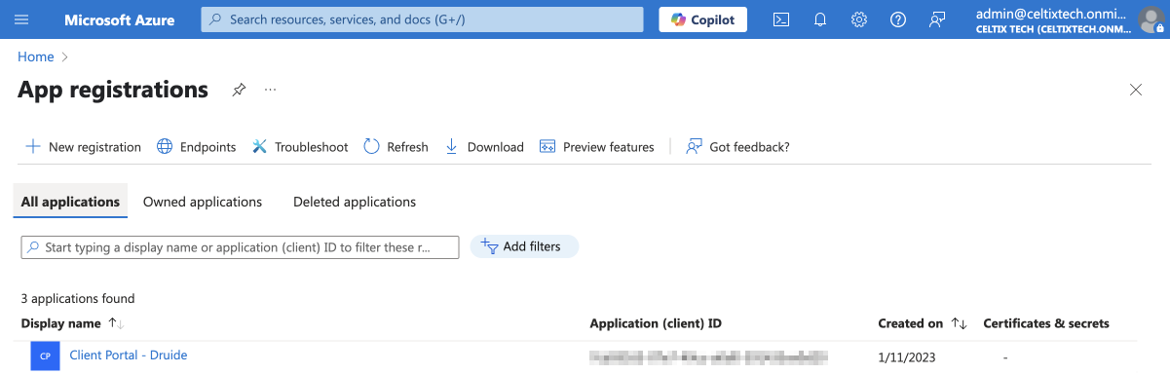This screenshot has height=374, width=1170.
Task: Click the 1/11/2023 created date cell
Action: pyautogui.click(x=906, y=357)
